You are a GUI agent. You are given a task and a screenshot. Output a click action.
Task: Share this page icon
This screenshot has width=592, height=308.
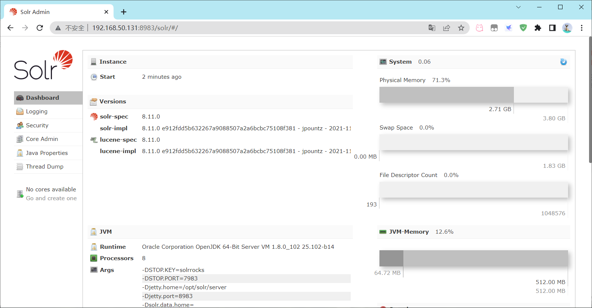point(446,28)
